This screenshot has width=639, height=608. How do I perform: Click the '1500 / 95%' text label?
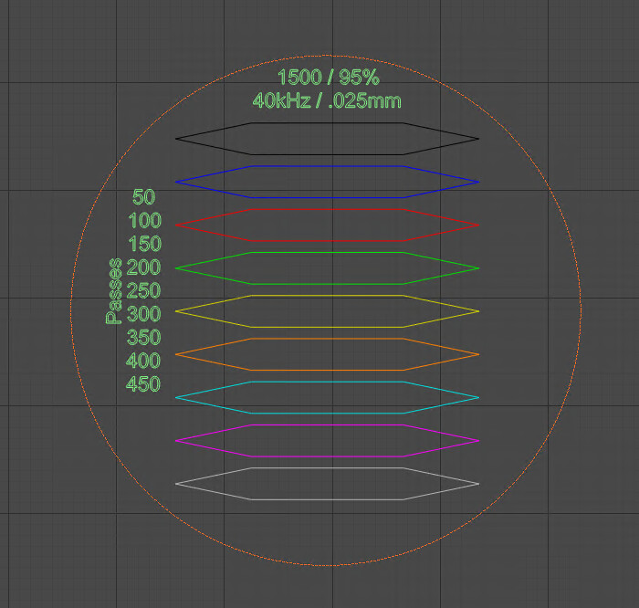(x=329, y=77)
